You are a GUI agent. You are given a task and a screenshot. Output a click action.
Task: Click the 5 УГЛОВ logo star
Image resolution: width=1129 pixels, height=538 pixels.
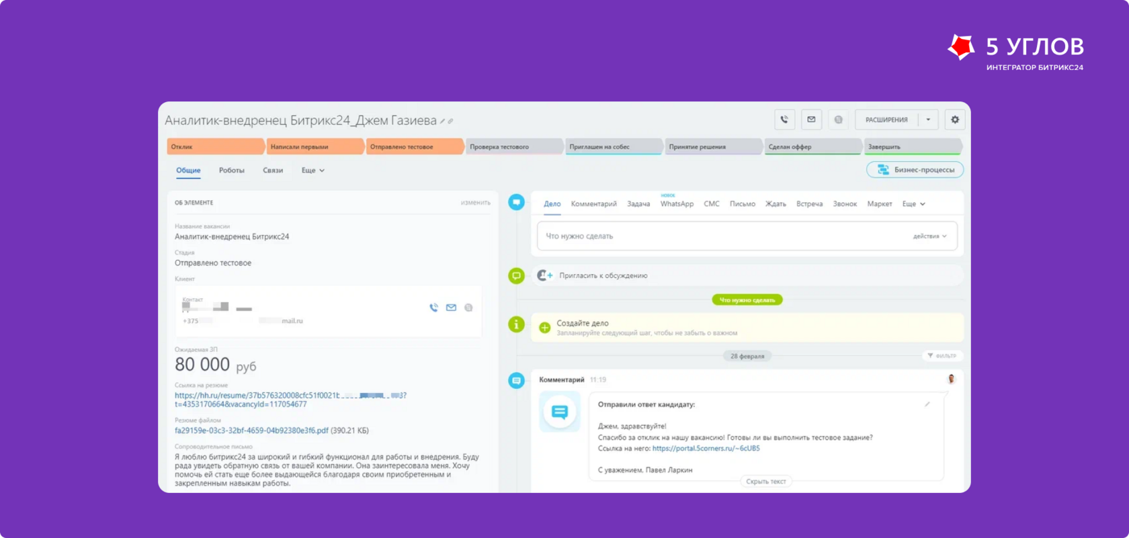[x=961, y=47]
